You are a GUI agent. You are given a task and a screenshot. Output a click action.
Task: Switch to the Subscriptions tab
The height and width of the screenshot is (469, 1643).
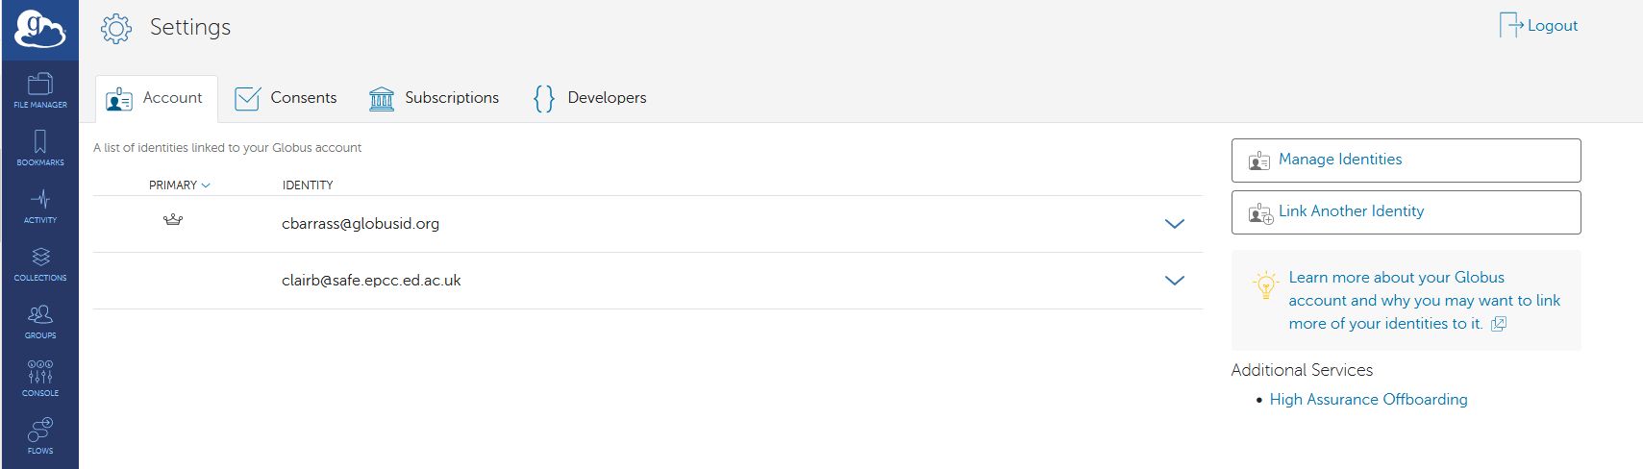434,98
